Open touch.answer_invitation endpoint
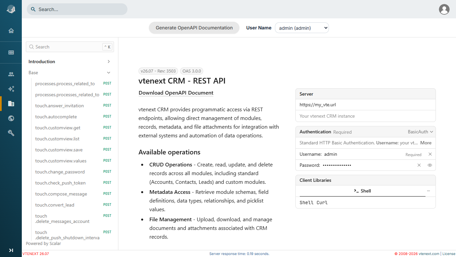This screenshot has width=456, height=257. tap(59, 106)
